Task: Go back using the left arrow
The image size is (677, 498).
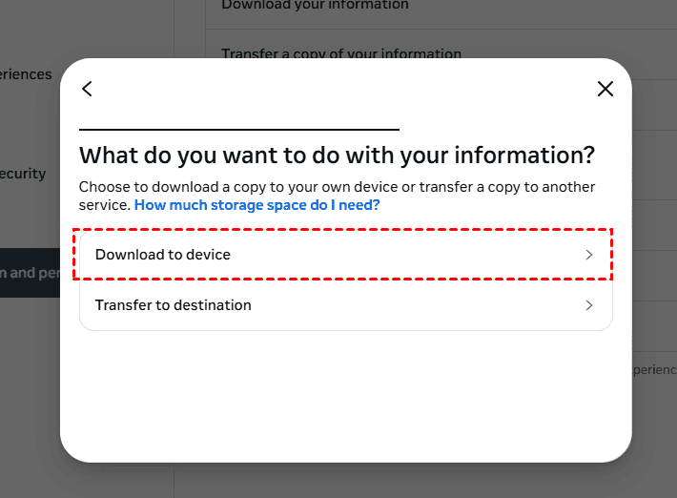Action: click(87, 89)
